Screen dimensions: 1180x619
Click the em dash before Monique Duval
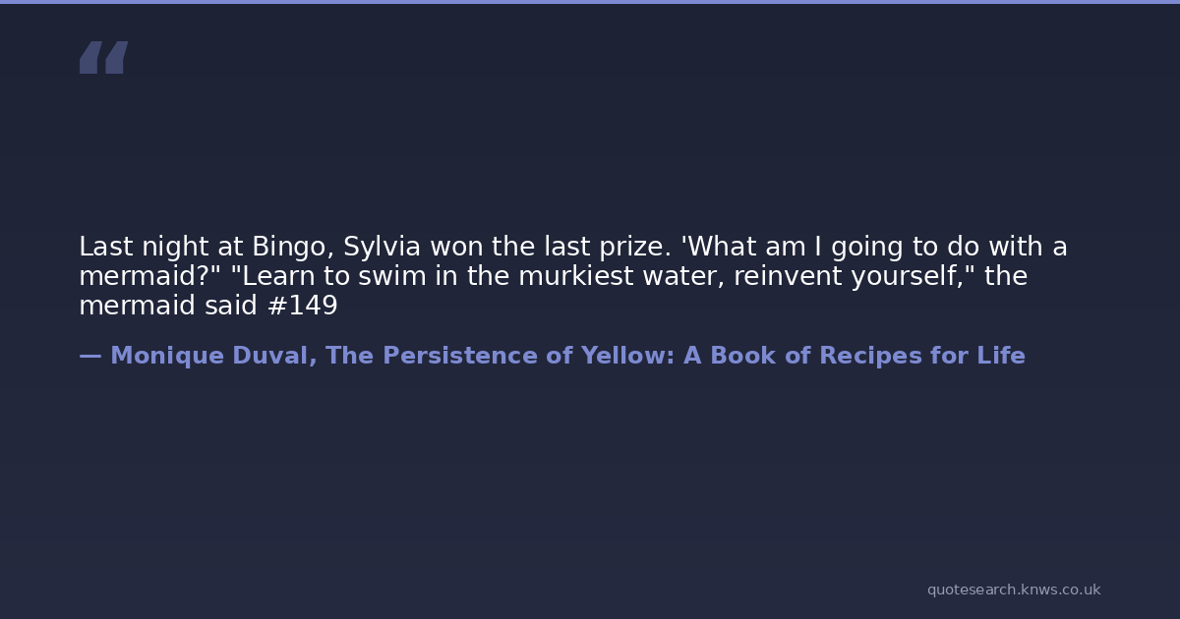90,356
